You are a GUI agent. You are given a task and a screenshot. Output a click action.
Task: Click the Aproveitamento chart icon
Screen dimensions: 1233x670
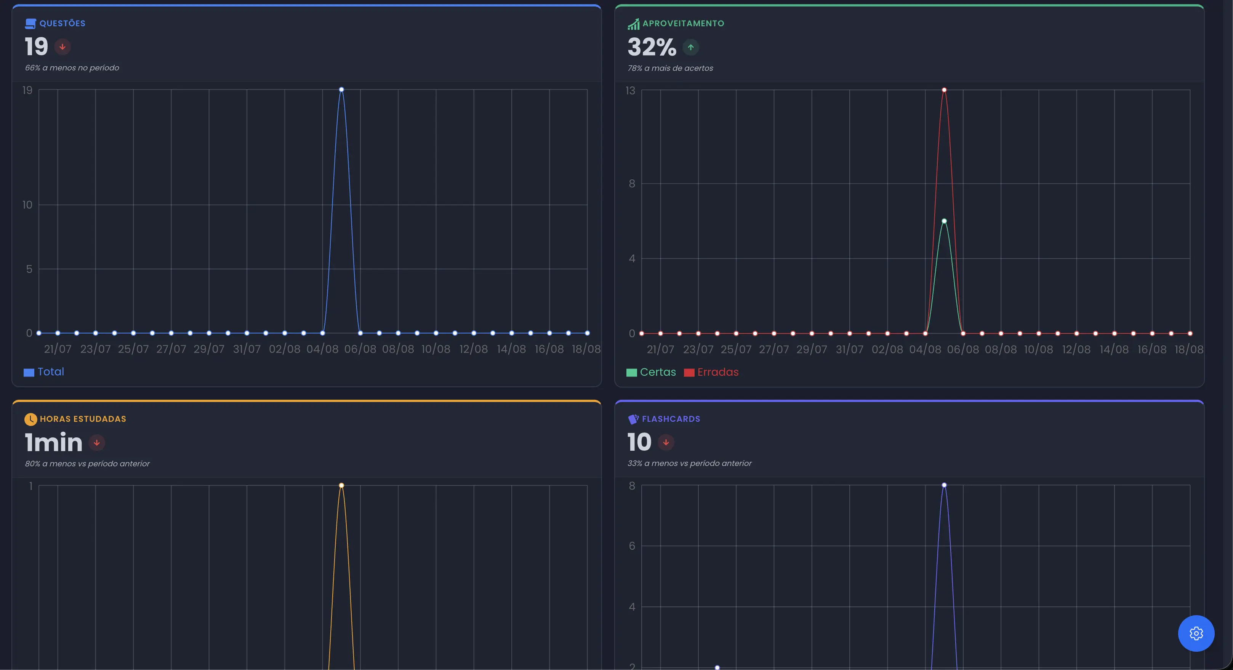633,24
